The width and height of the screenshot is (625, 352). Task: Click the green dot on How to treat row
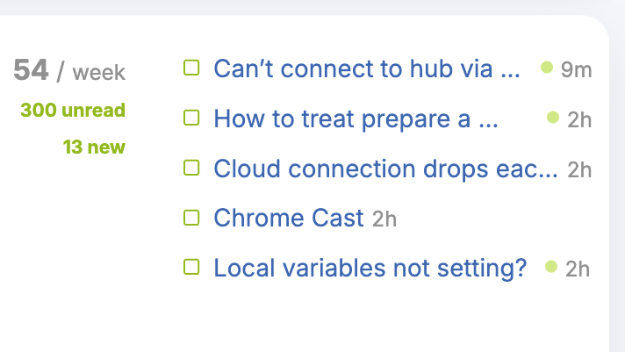coord(553,118)
